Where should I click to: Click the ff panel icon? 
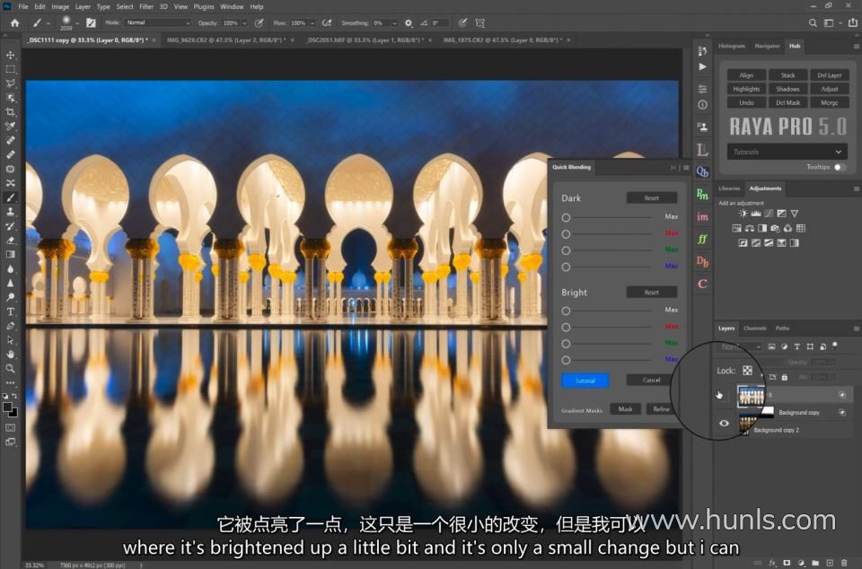[702, 239]
